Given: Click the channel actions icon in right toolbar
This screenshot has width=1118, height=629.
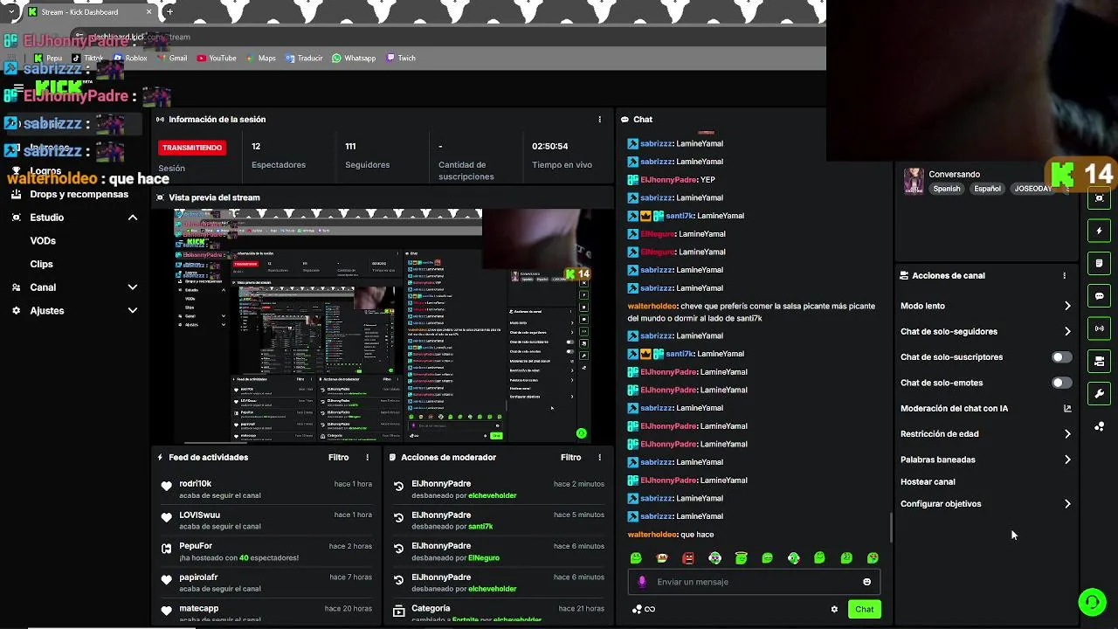Looking at the screenshot, I should click(1100, 361).
